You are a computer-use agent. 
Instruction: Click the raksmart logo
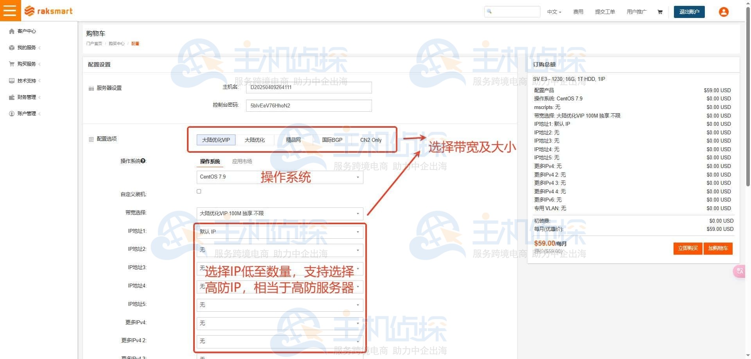click(x=48, y=11)
